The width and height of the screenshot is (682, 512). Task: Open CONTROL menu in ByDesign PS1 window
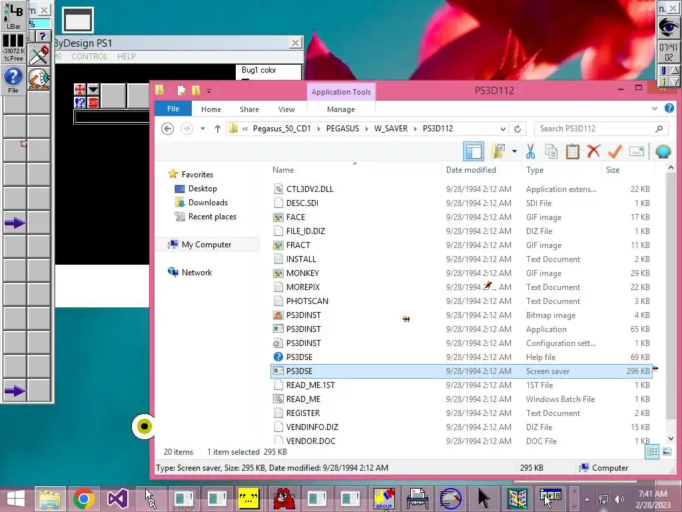[x=89, y=57]
